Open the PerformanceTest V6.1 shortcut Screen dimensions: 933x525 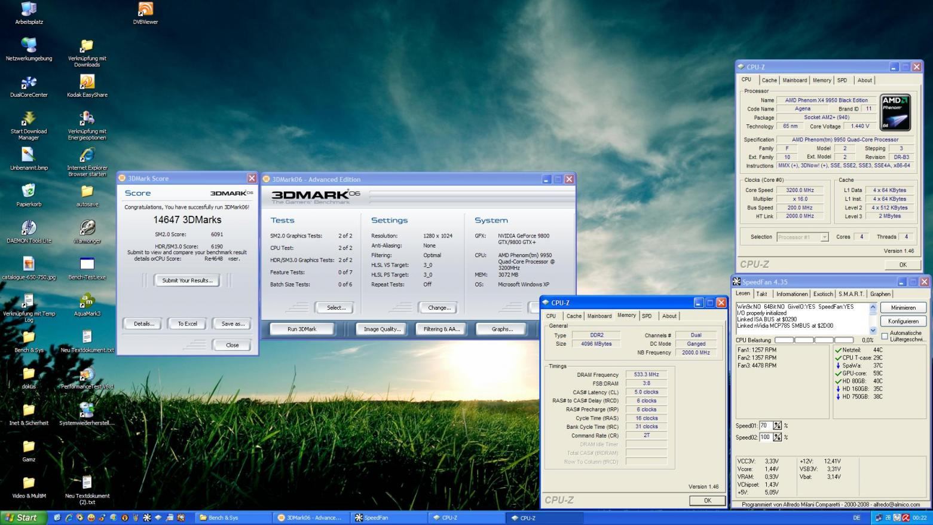pos(87,378)
